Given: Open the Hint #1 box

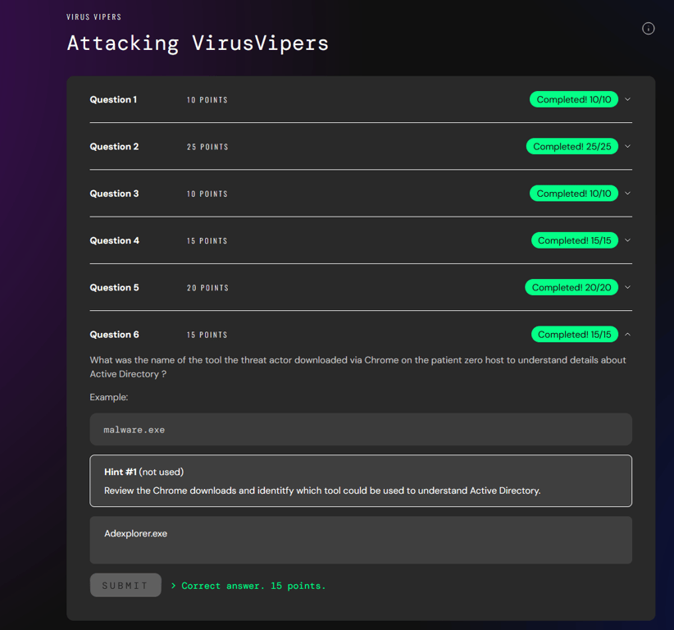Looking at the screenshot, I should (x=361, y=481).
